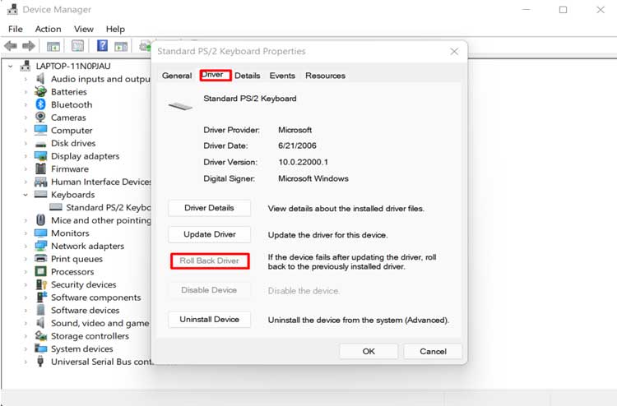The image size is (617, 406).
Task: Click the Roll Back Driver button
Action: (x=209, y=261)
